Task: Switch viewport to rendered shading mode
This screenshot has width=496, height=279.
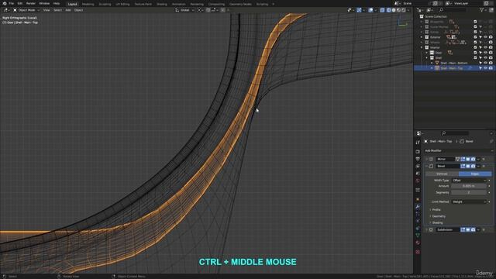Action: 403,10
